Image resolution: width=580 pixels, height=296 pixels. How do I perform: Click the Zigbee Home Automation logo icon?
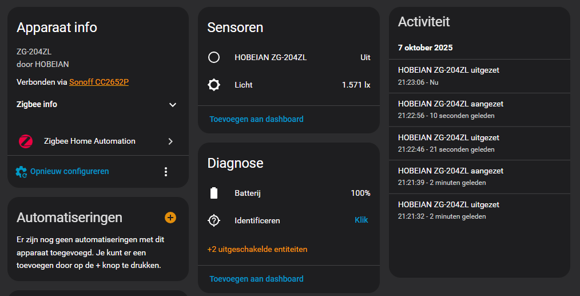point(26,141)
